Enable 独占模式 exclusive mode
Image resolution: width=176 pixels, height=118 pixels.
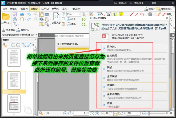(9, 30)
